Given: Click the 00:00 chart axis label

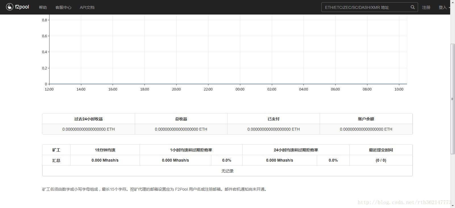Looking at the screenshot, I should pyautogui.click(x=240, y=89).
